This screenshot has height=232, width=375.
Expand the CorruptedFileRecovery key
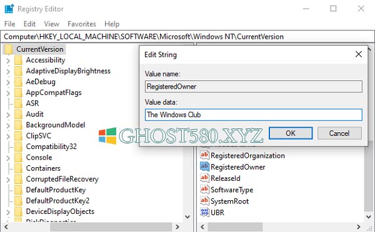pos(8,180)
